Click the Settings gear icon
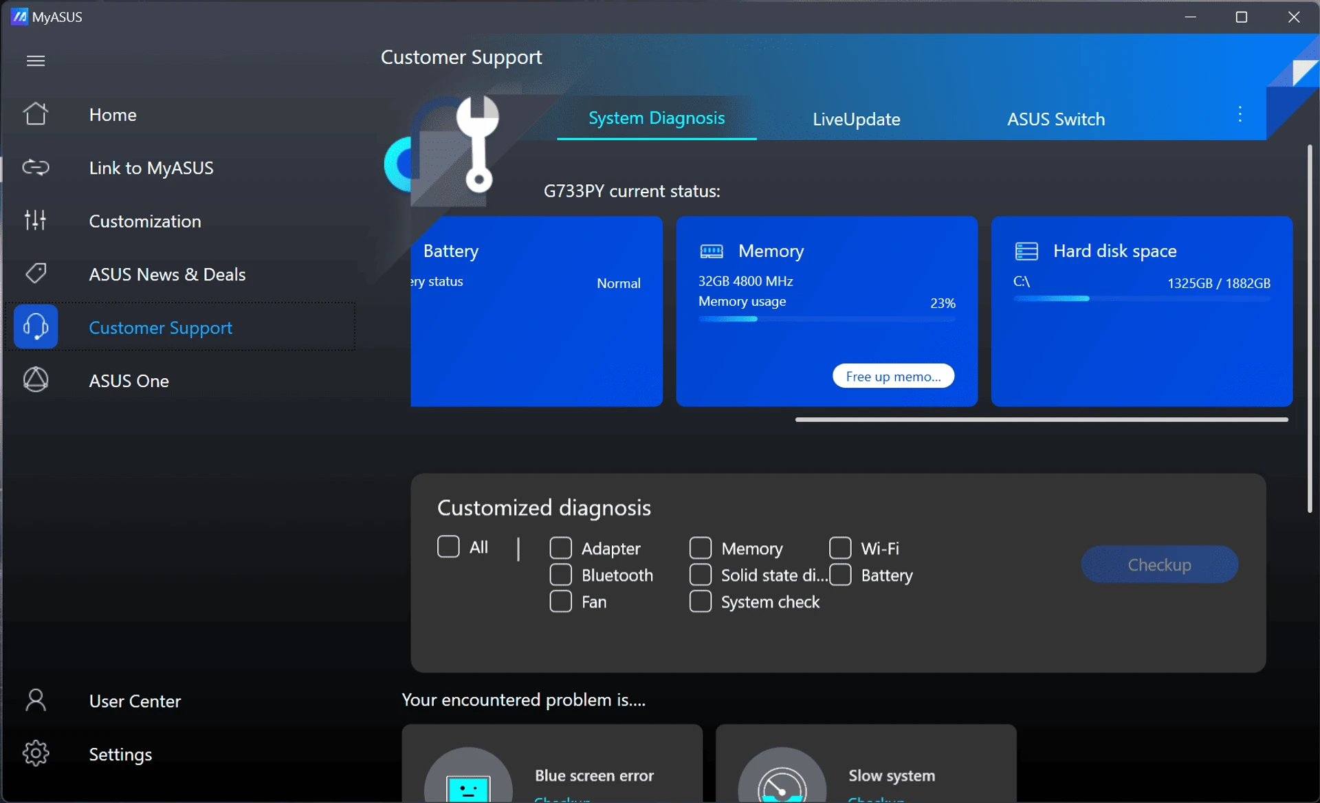Image resolution: width=1320 pixels, height=803 pixels. (36, 753)
